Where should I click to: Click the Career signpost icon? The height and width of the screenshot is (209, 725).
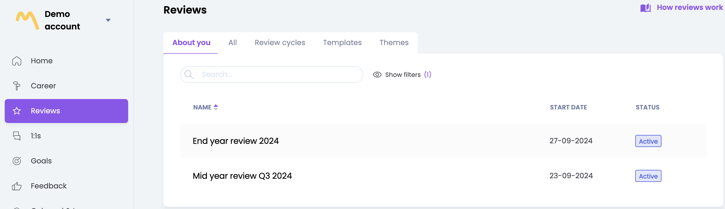tap(16, 86)
